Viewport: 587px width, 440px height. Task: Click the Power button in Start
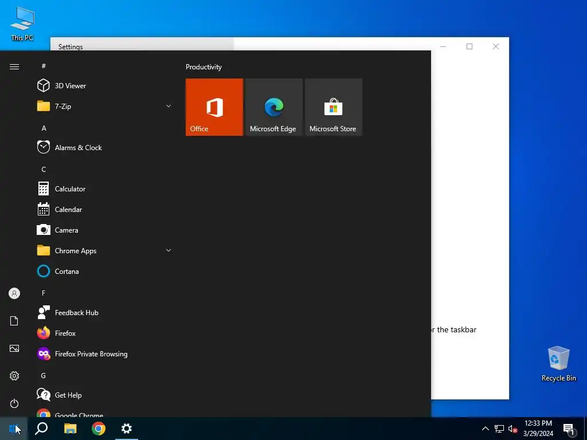click(14, 403)
